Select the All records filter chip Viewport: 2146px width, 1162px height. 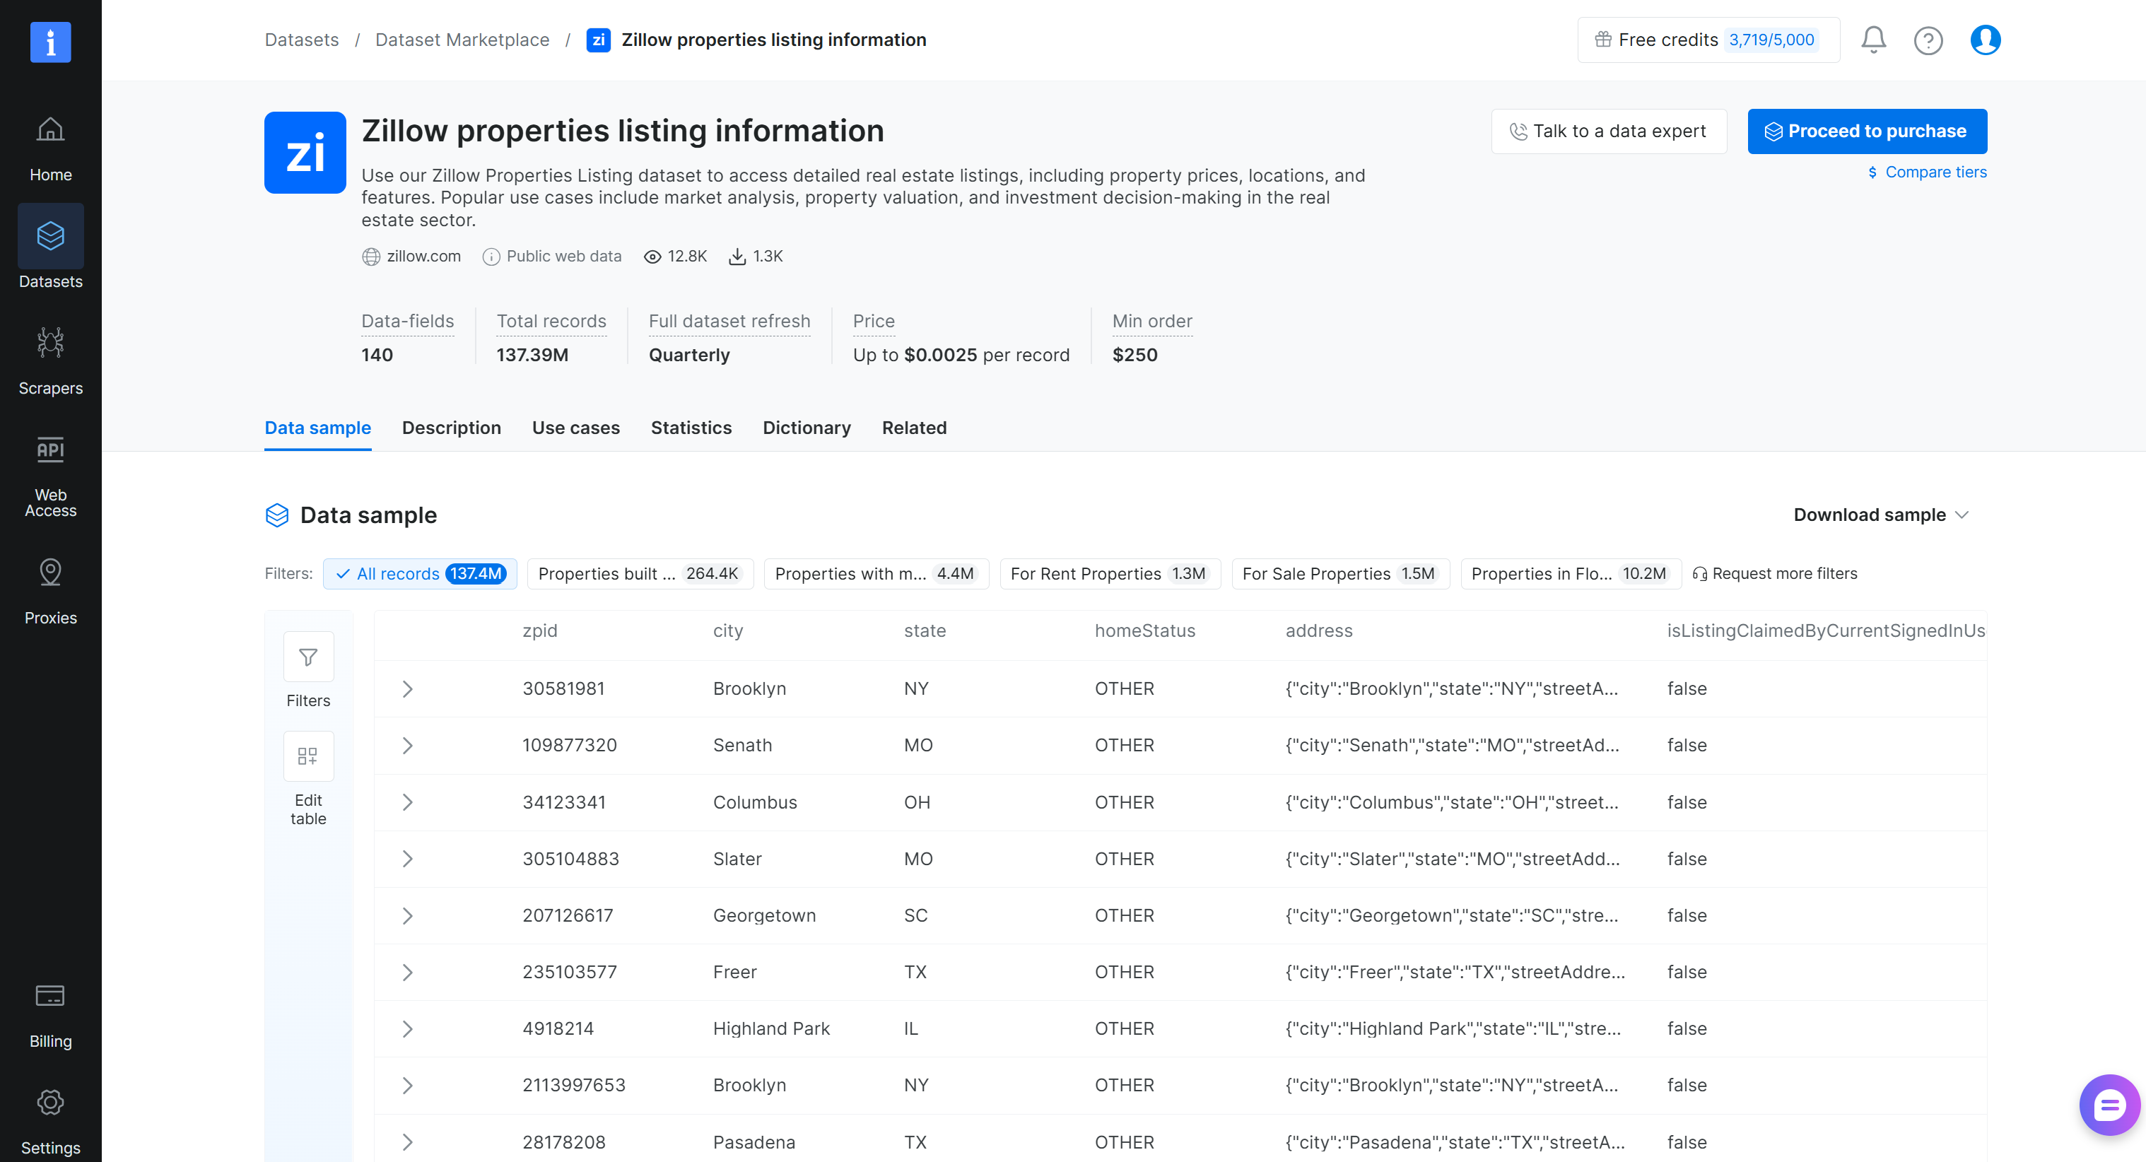[420, 574]
